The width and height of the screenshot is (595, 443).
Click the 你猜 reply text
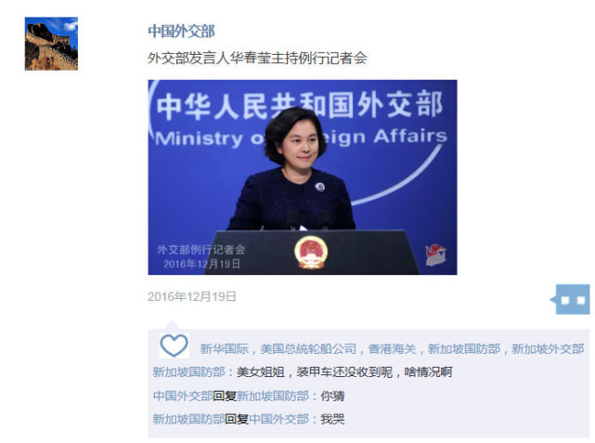[x=333, y=396]
